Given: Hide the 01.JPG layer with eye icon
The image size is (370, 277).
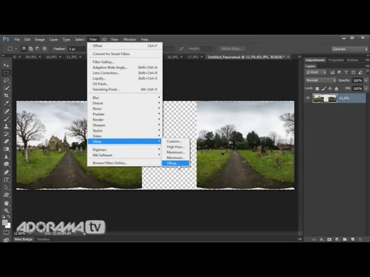Looking at the screenshot, I should [x=308, y=98].
